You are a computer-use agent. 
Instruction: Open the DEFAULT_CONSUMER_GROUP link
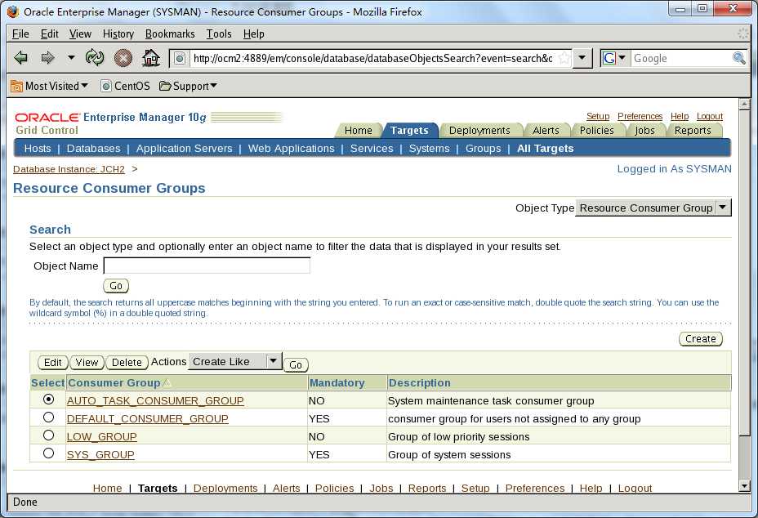tap(148, 418)
